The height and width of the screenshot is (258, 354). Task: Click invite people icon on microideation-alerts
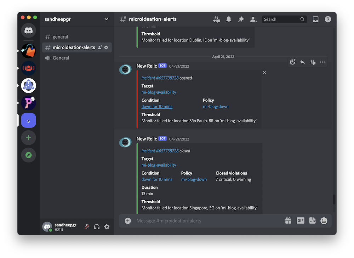tap(100, 47)
